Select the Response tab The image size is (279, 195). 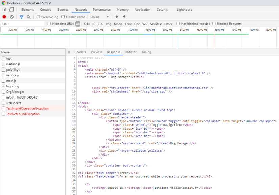114,52
